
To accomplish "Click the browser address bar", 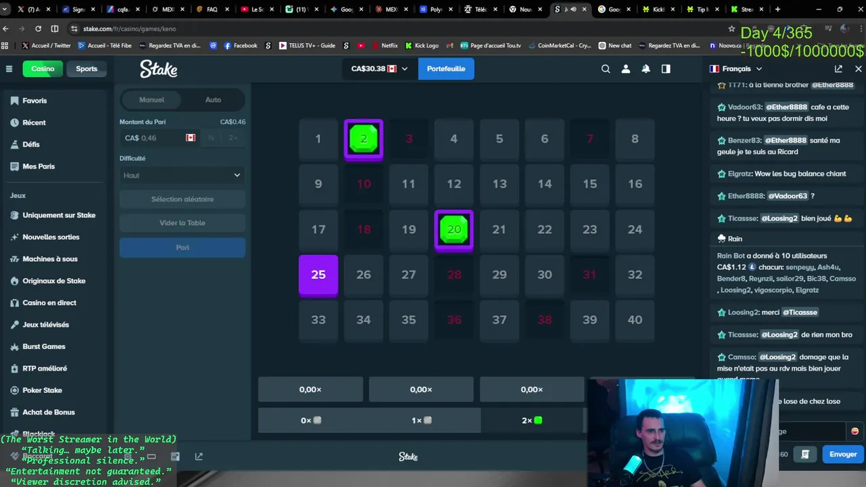I will pyautogui.click(x=399, y=28).
